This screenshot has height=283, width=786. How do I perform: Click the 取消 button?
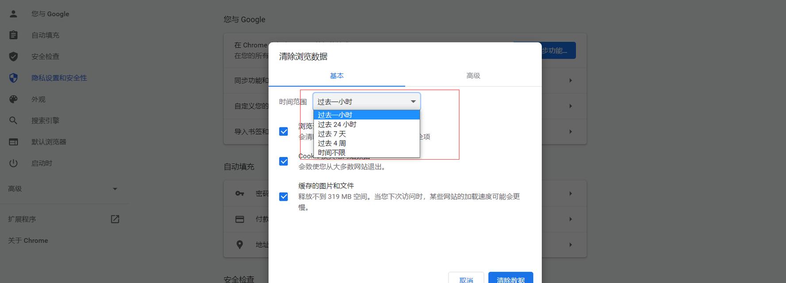(x=466, y=278)
